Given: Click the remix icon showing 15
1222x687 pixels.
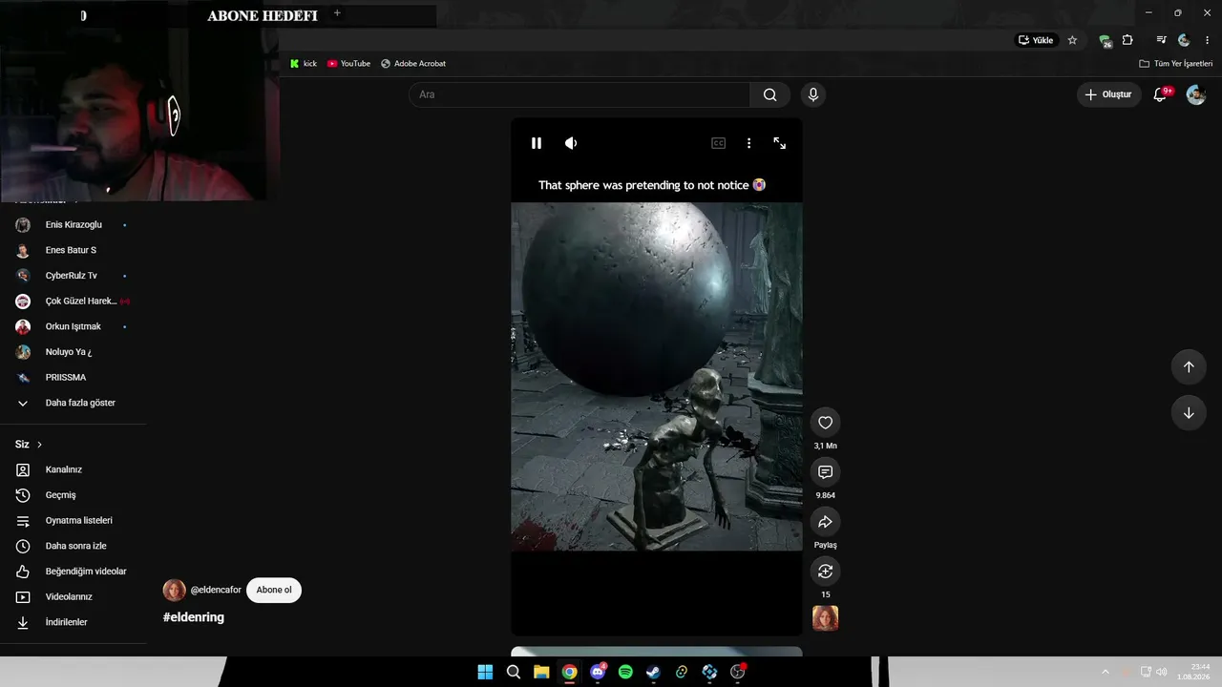Looking at the screenshot, I should click(x=826, y=572).
